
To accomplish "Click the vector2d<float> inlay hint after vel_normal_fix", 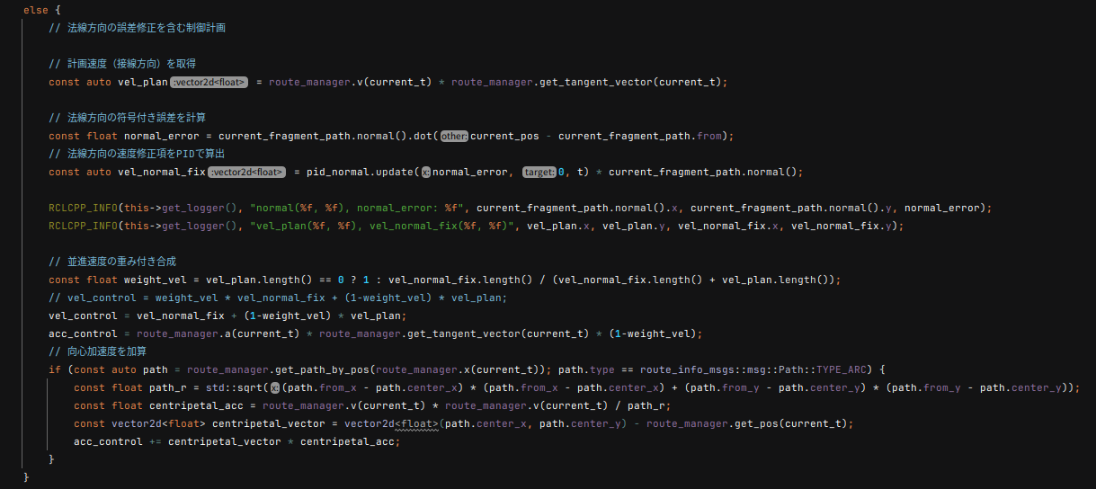I will tap(246, 172).
